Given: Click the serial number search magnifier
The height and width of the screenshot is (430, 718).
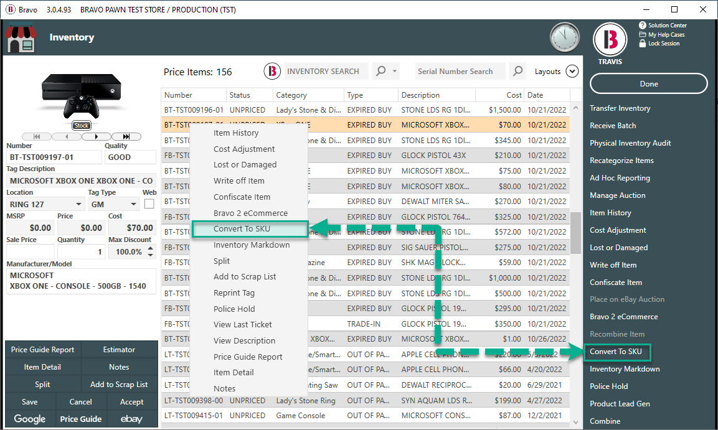Looking at the screenshot, I should click(x=517, y=72).
